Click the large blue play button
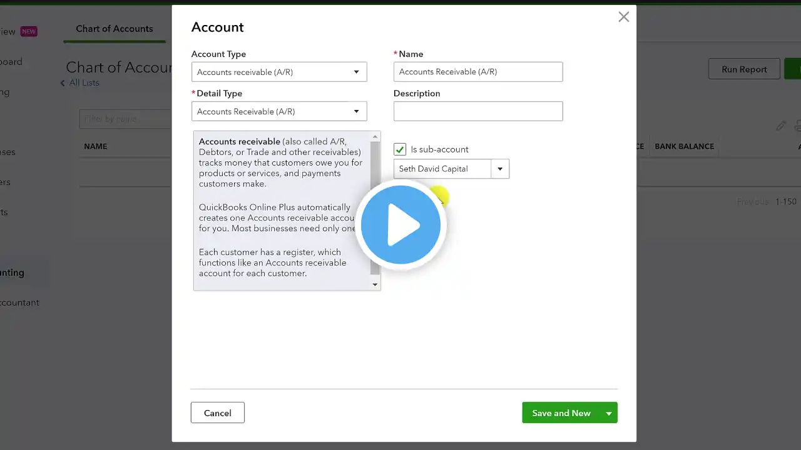 point(400,225)
